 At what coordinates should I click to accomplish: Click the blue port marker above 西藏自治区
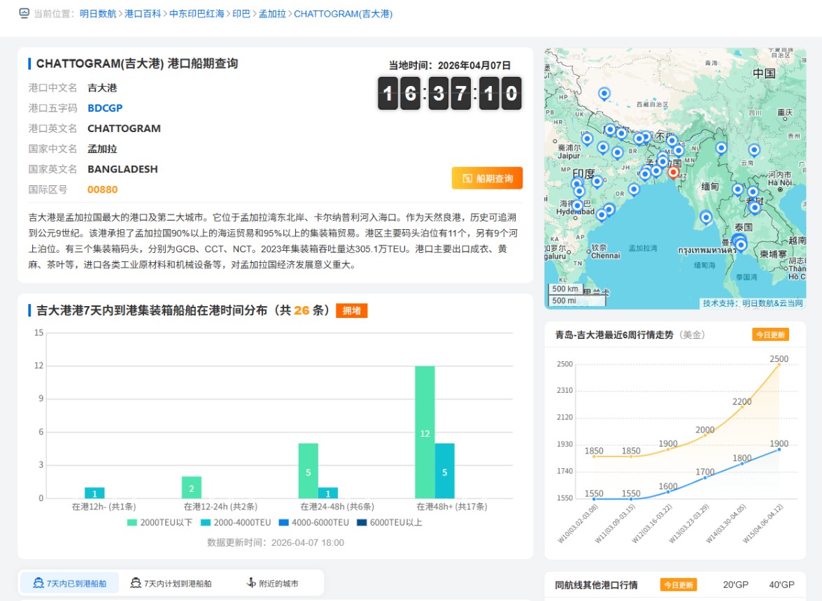coord(604,93)
